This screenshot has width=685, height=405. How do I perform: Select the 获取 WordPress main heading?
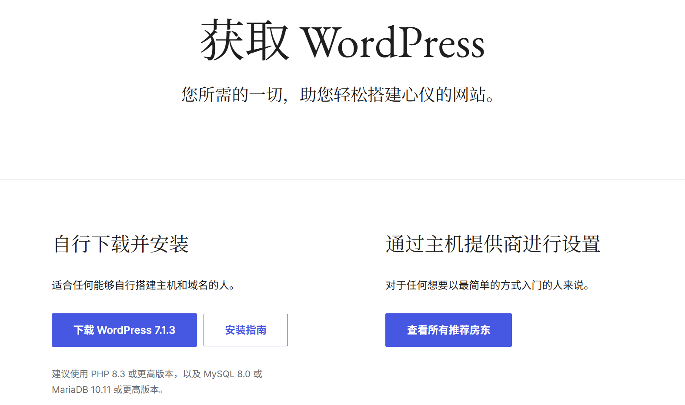pos(342,41)
